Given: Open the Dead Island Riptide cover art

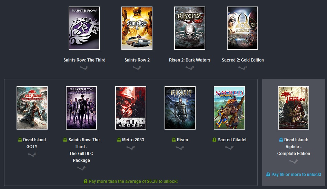Looking at the screenshot, I should [x=294, y=108].
